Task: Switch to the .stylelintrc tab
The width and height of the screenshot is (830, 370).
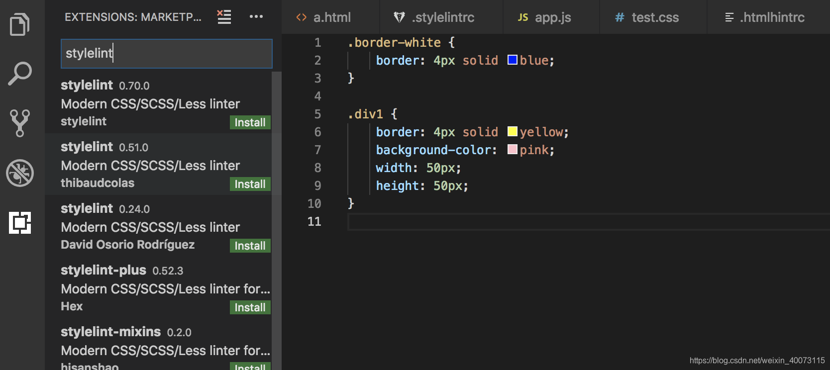Action: pos(441,17)
